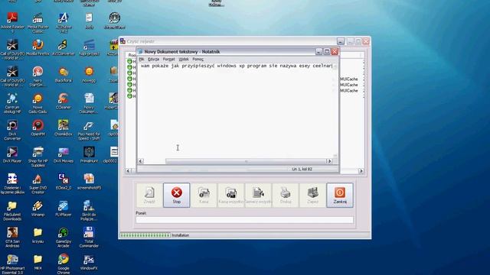Image resolution: width=490 pixels, height=275 pixels.
Task: Open DivX Converter desktop icon
Action: 12,130
